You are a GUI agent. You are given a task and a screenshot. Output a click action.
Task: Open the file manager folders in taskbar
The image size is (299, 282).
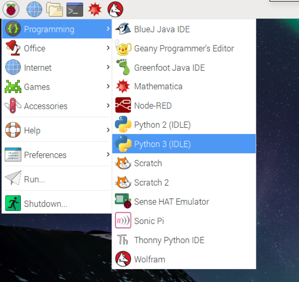click(55, 9)
